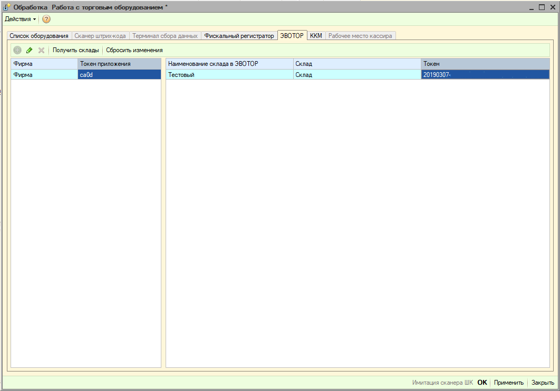Select the ca0d application token cell
The width and height of the screenshot is (560, 391).
119,75
